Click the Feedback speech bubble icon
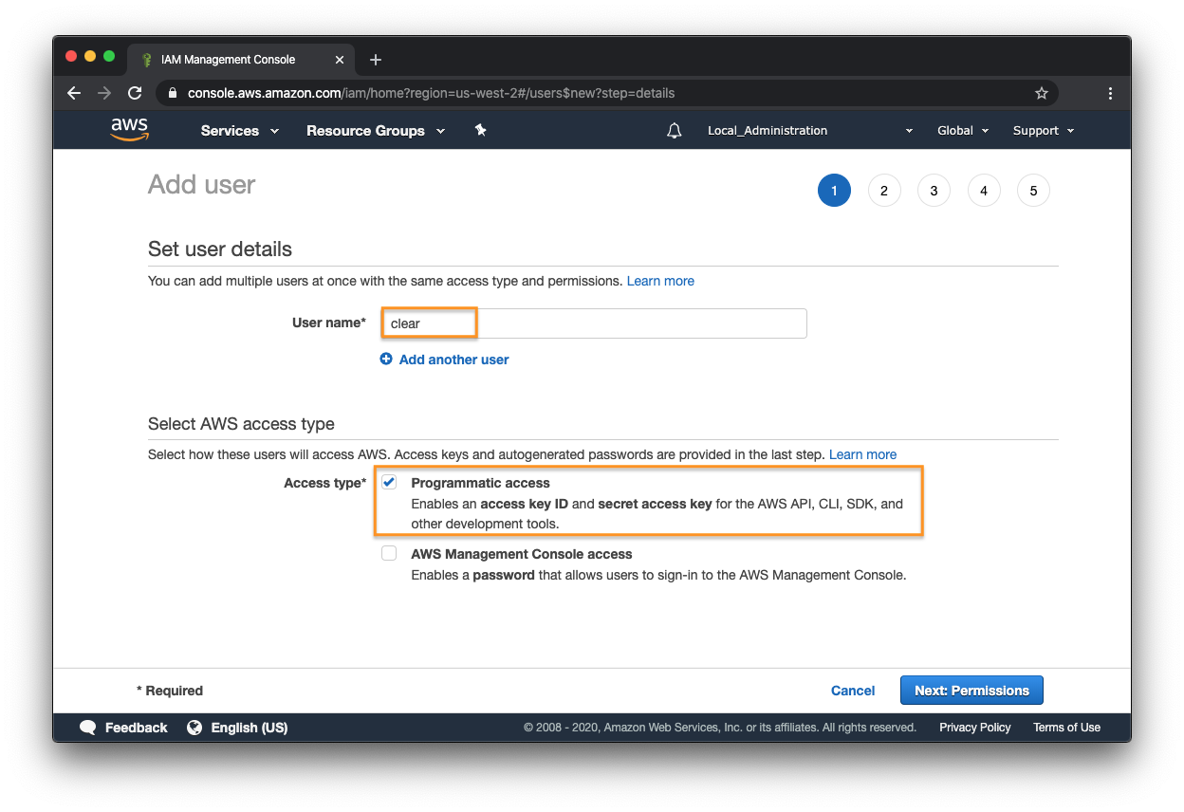Screen dimensions: 1184x812 coord(88,728)
